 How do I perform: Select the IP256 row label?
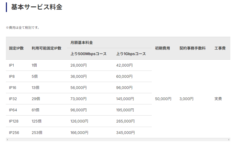14,133
